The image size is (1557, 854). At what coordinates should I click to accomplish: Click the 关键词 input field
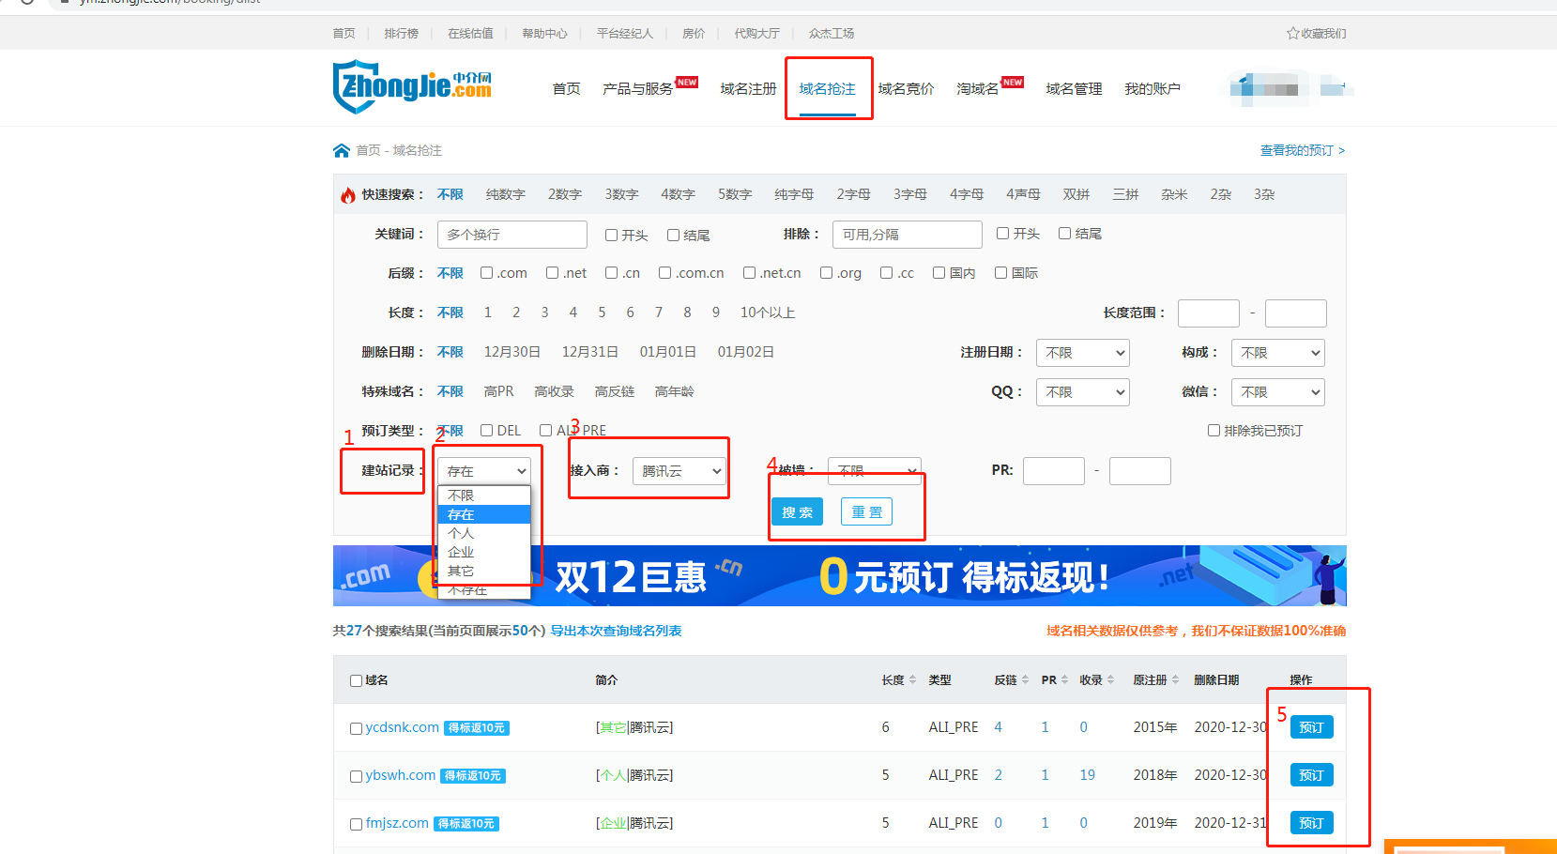[511, 235]
